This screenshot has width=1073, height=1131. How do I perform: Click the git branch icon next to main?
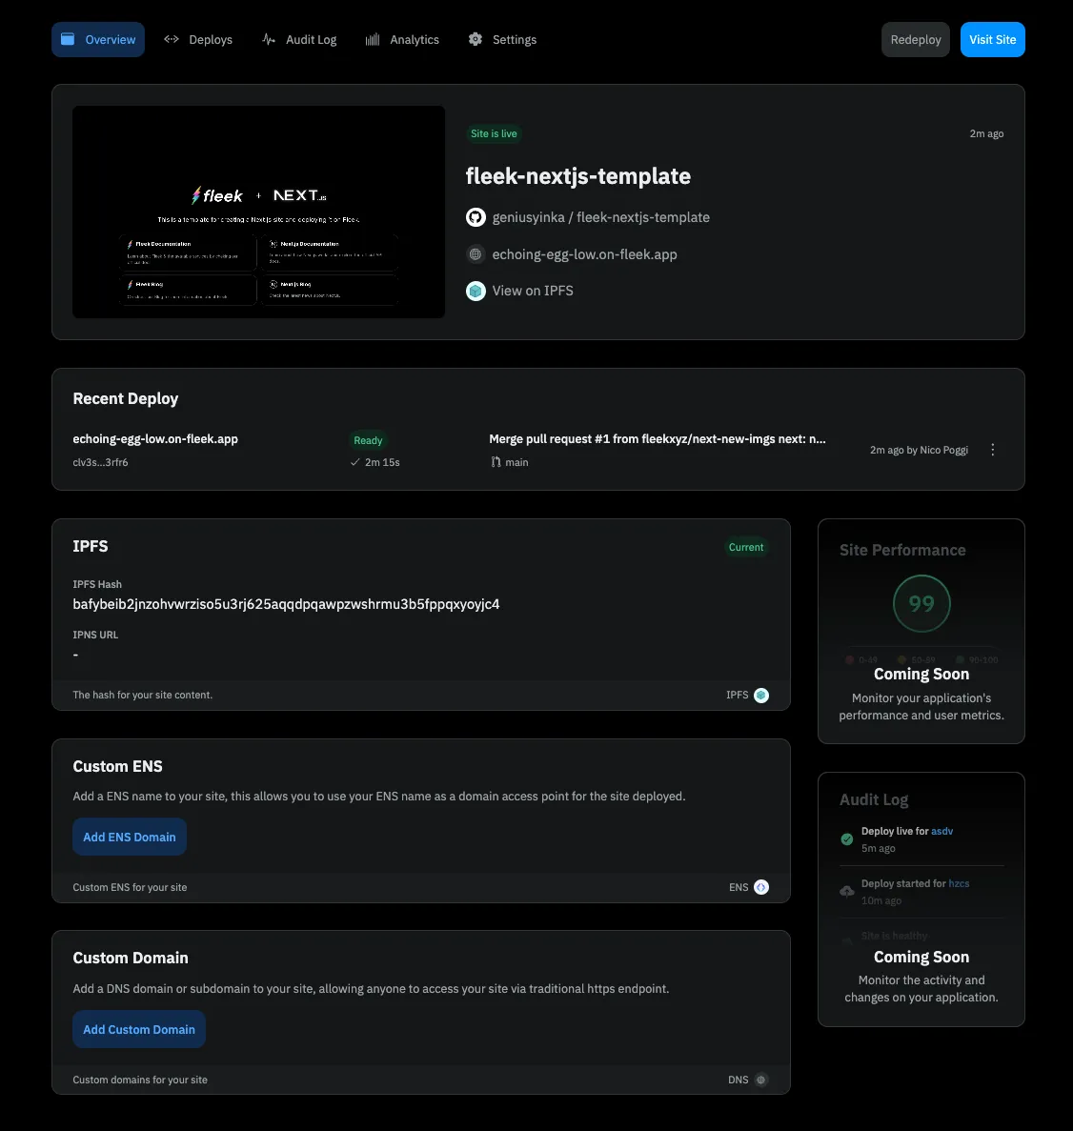(x=496, y=462)
